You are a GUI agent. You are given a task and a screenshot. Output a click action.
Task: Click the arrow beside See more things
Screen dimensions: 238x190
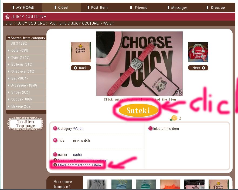(55, 160)
